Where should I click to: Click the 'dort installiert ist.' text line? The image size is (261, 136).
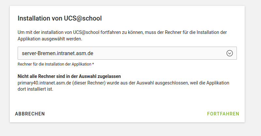coord(35,89)
